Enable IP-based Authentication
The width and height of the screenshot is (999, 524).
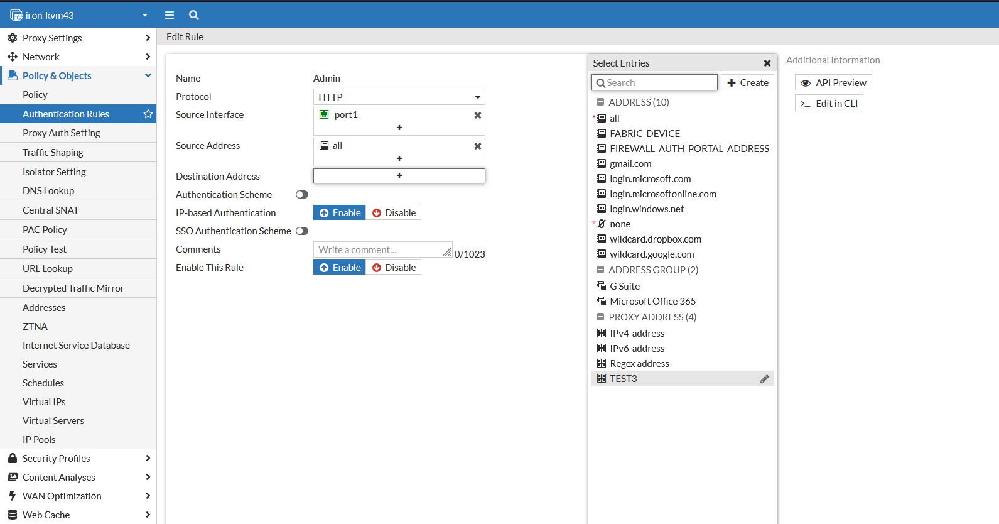pos(340,213)
